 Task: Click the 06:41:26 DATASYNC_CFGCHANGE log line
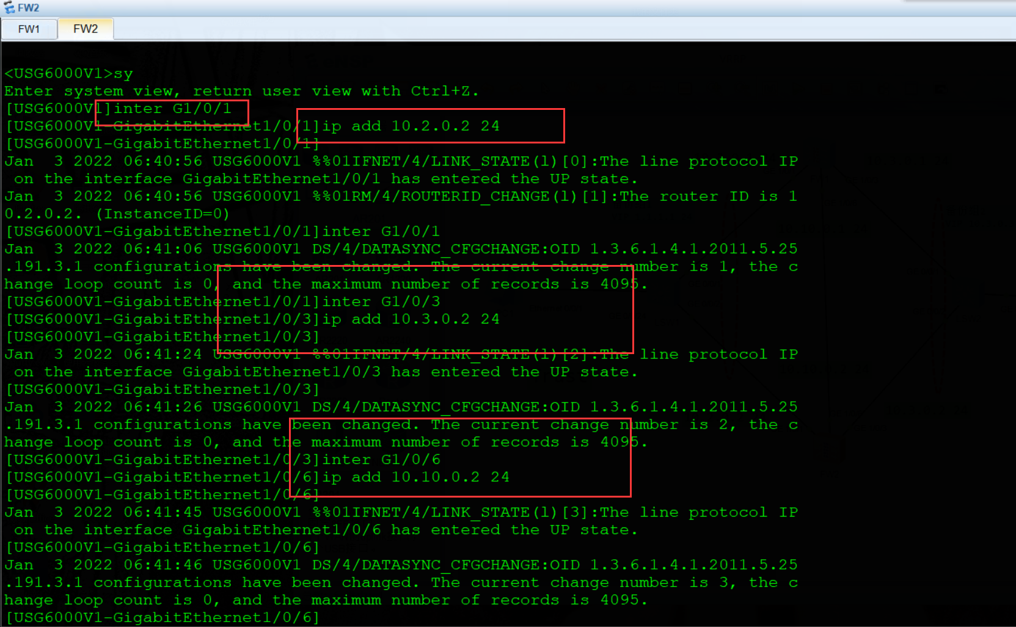pos(401,407)
